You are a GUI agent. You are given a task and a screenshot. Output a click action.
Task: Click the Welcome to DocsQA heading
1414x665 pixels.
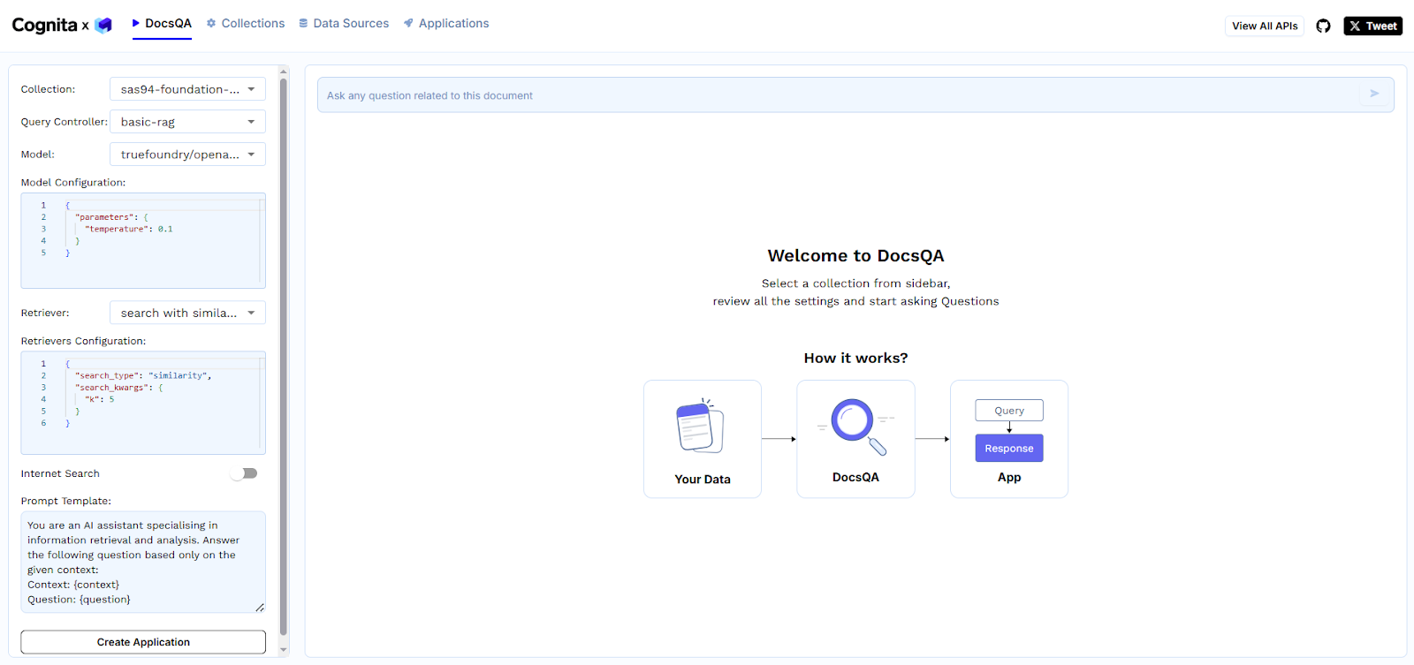(x=855, y=255)
